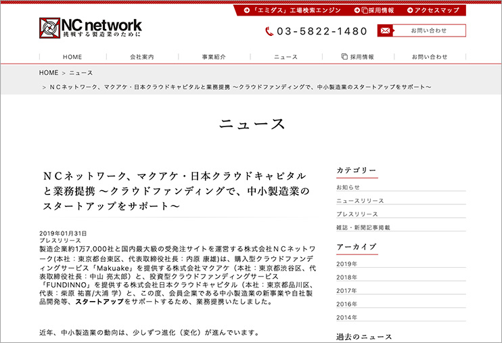Click arrow icon beside top 採用情報
Screen dimensions: 502x343
point(357,10)
